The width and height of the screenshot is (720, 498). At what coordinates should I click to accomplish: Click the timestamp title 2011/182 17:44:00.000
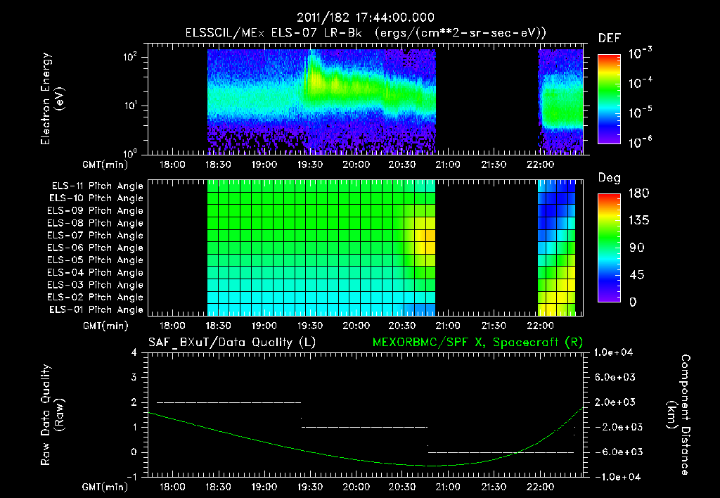366,18
